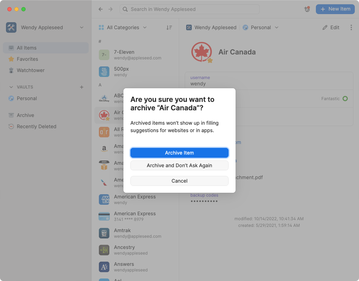Viewport: 359px width, 281px height.
Task: Click the Edit pencil button
Action: pos(331,27)
